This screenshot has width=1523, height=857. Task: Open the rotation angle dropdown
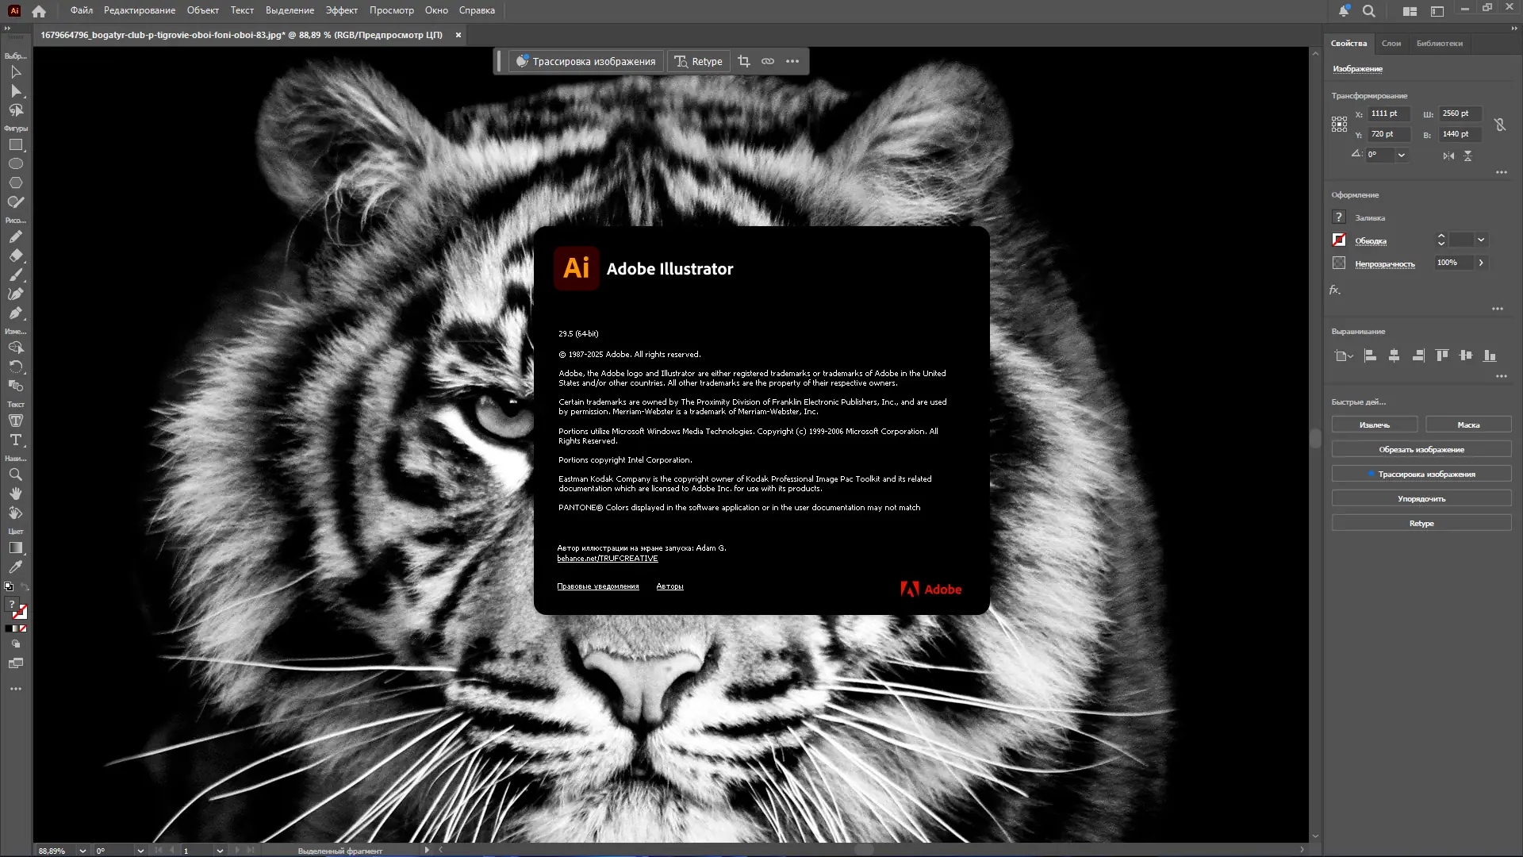[1402, 155]
